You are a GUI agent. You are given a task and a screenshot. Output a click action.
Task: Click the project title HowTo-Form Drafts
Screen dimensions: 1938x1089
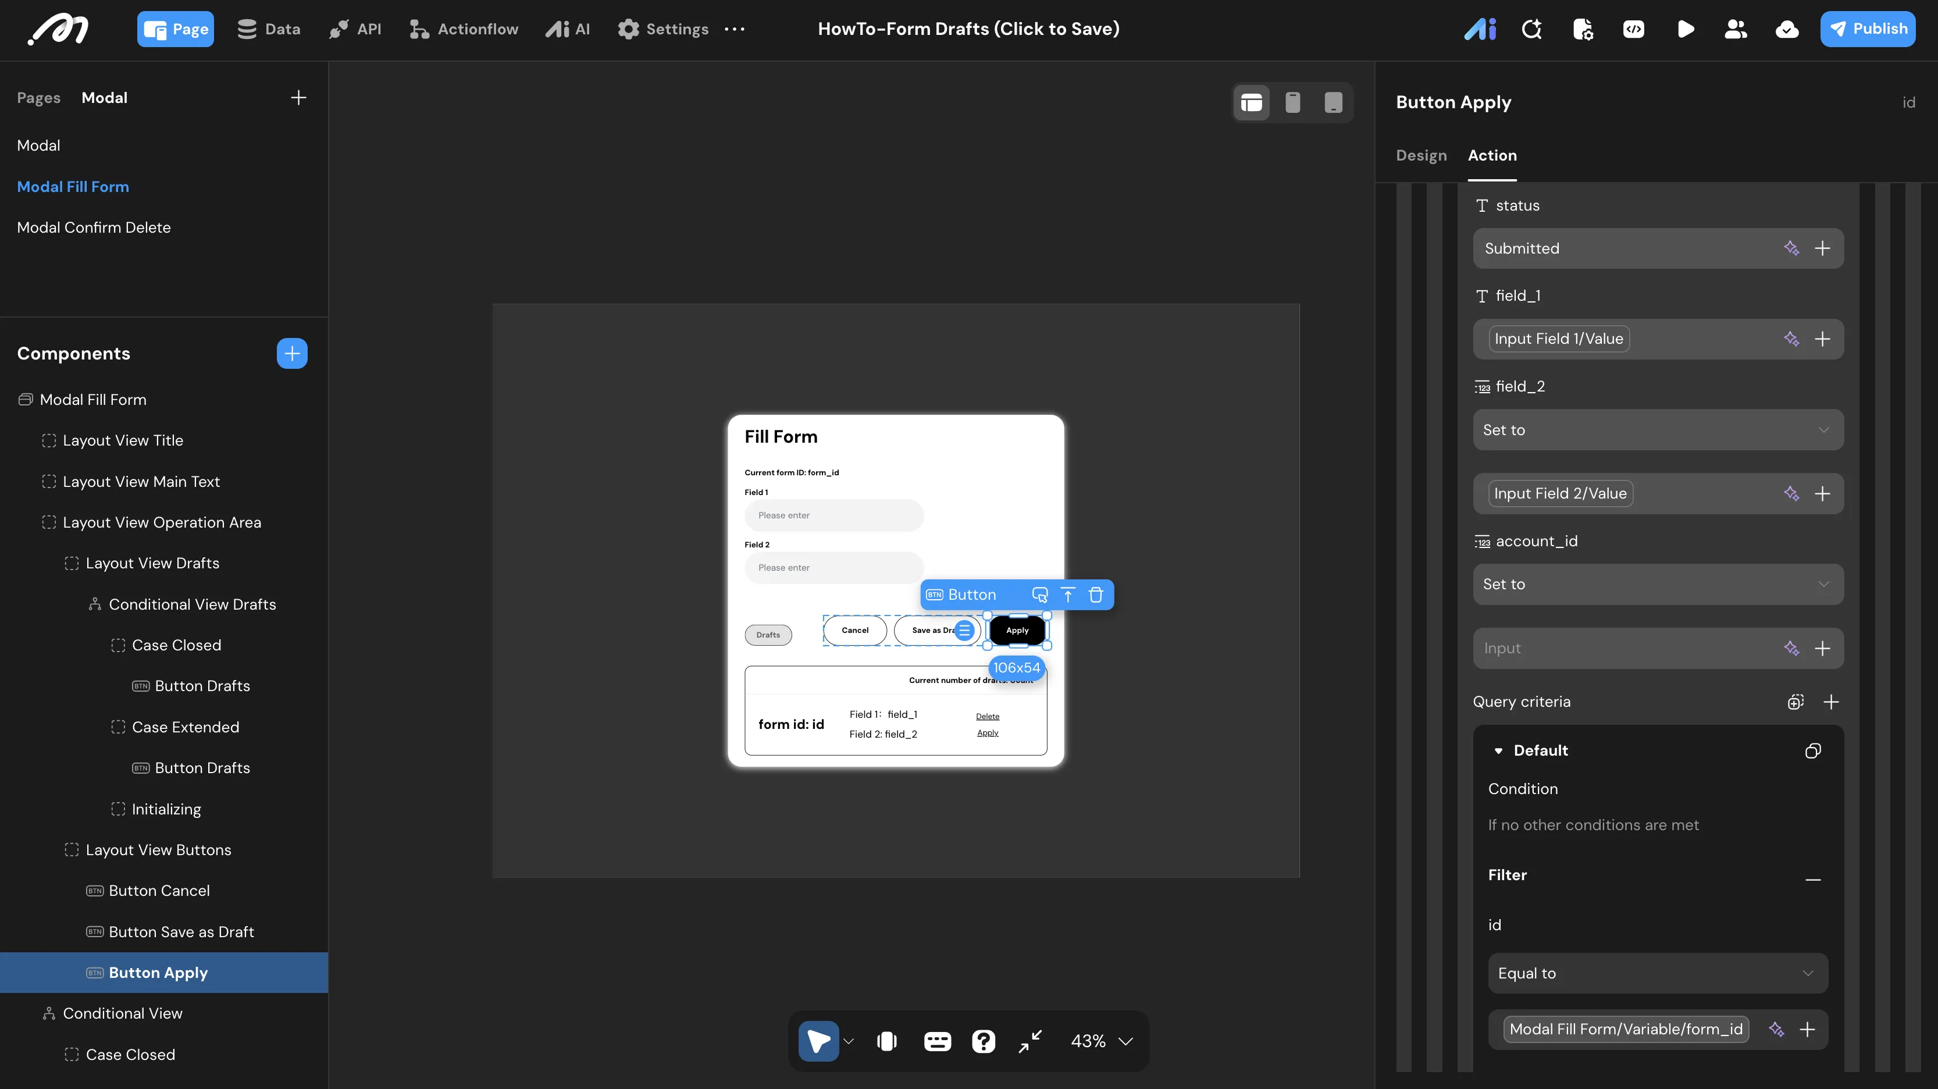click(x=968, y=29)
